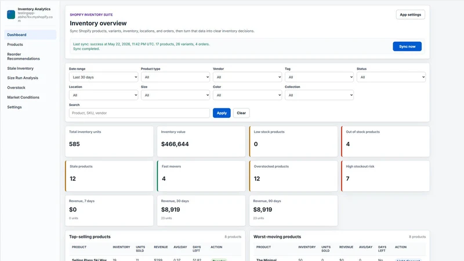Open the Status filter dropdown
Image resolution: width=464 pixels, height=261 pixels.
click(391, 77)
